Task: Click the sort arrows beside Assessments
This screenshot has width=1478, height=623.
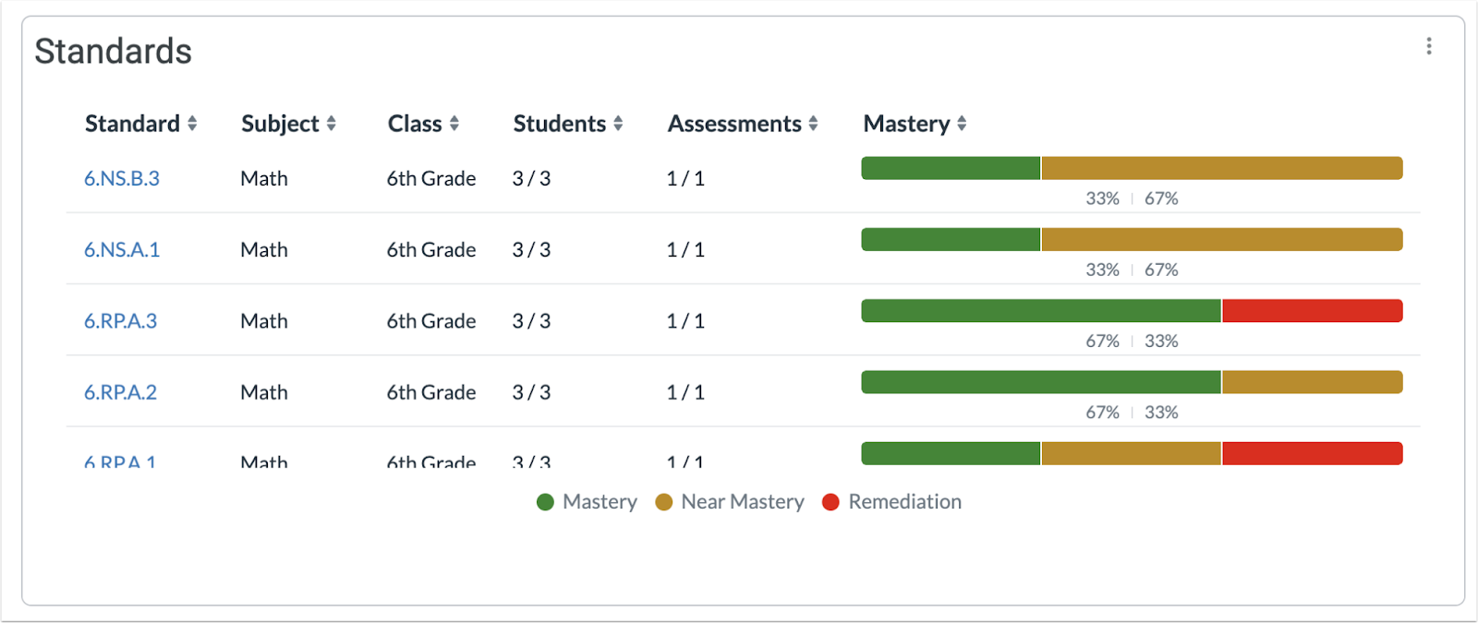Action: [x=813, y=123]
